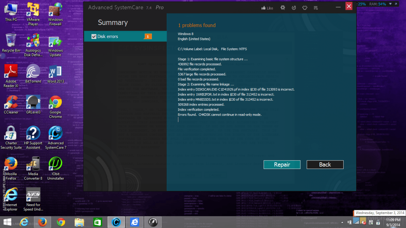The height and width of the screenshot is (228, 406).
Task: Click the Repair button
Action: (x=282, y=164)
